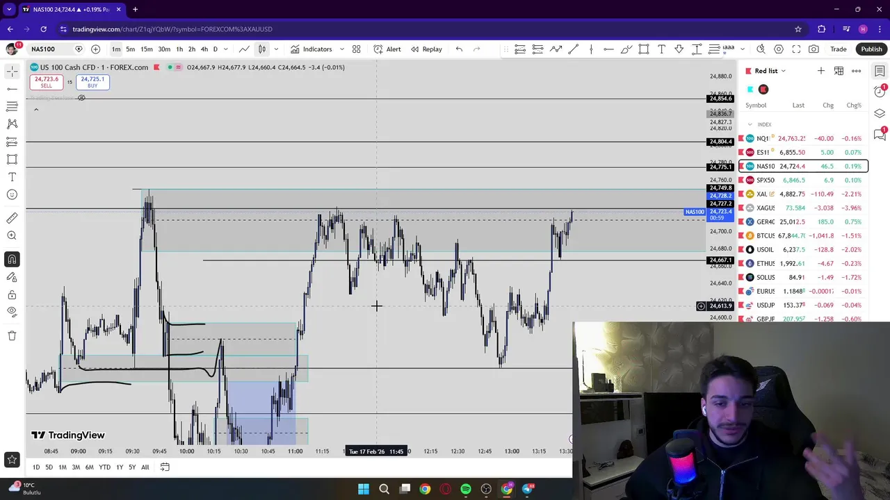This screenshot has height=500, width=890.
Task: Click the zoom in tool
Action: pyautogui.click(x=12, y=235)
